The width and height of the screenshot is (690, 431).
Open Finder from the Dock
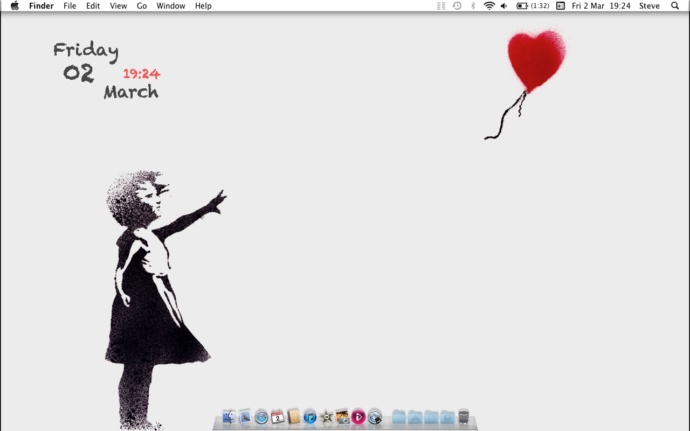point(229,416)
